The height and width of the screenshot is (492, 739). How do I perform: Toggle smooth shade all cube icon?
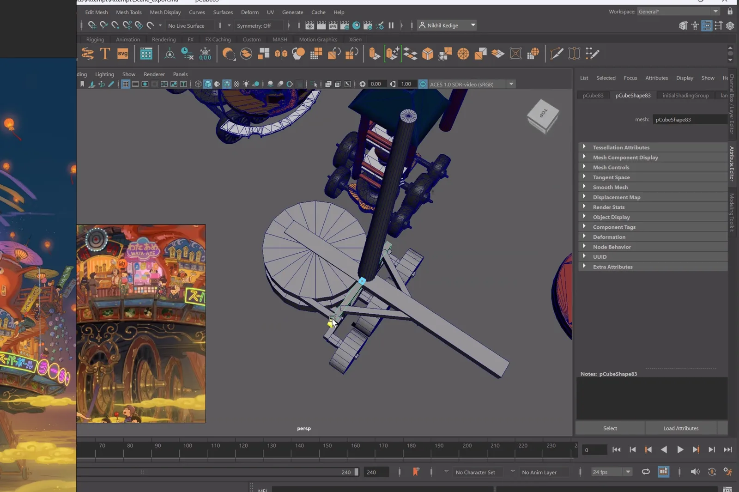tap(208, 84)
